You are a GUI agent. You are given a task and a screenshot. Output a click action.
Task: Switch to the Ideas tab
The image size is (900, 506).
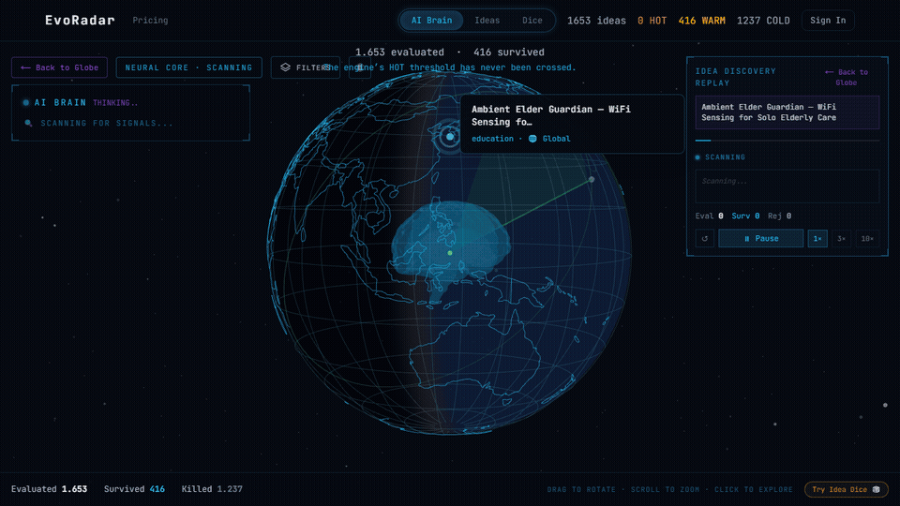[487, 21]
